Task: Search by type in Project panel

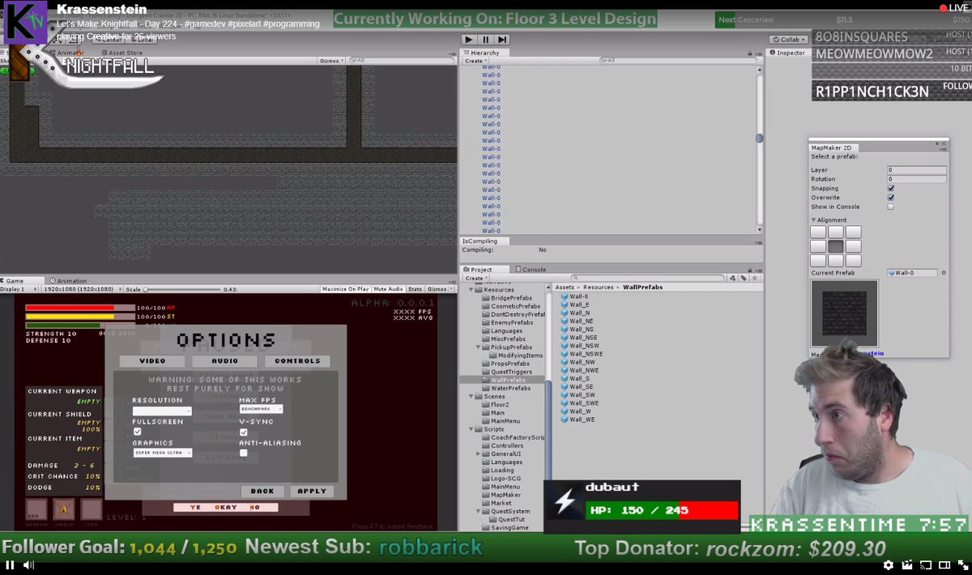Action: pyautogui.click(x=732, y=278)
